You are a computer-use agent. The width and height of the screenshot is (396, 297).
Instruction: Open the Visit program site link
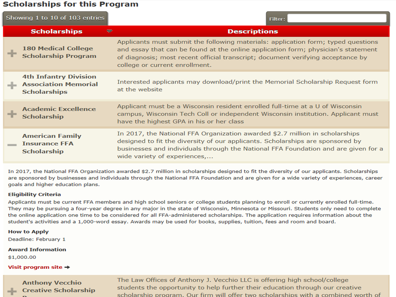[35, 267]
